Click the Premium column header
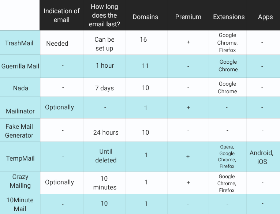 coord(188,17)
